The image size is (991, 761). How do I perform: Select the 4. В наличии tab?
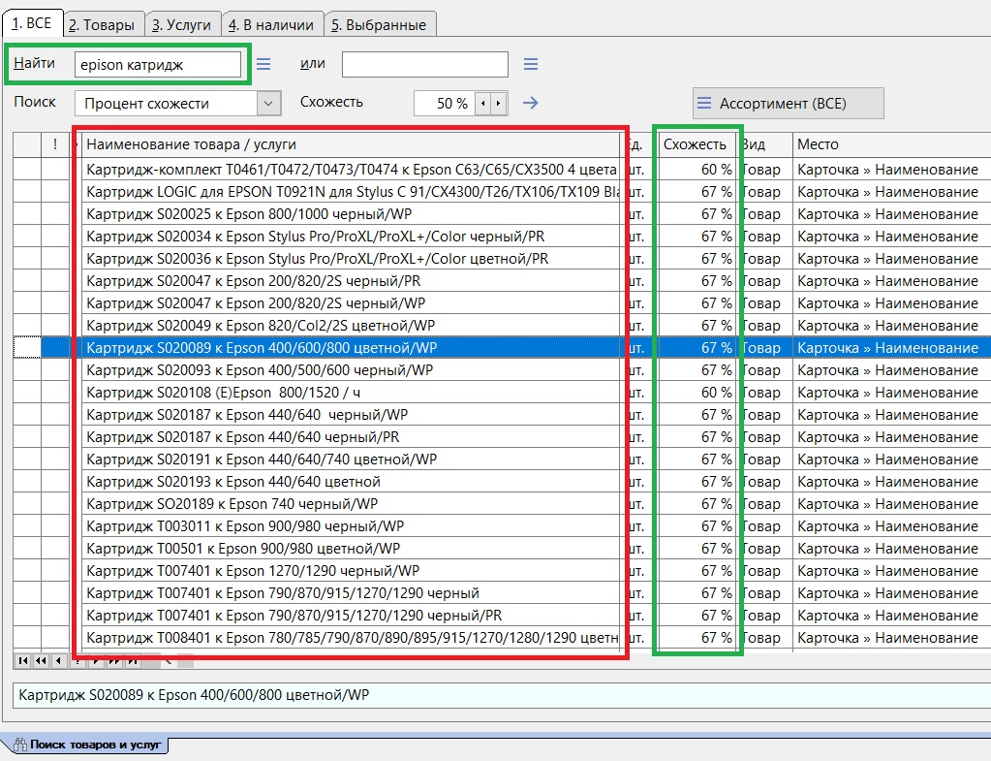tap(270, 24)
